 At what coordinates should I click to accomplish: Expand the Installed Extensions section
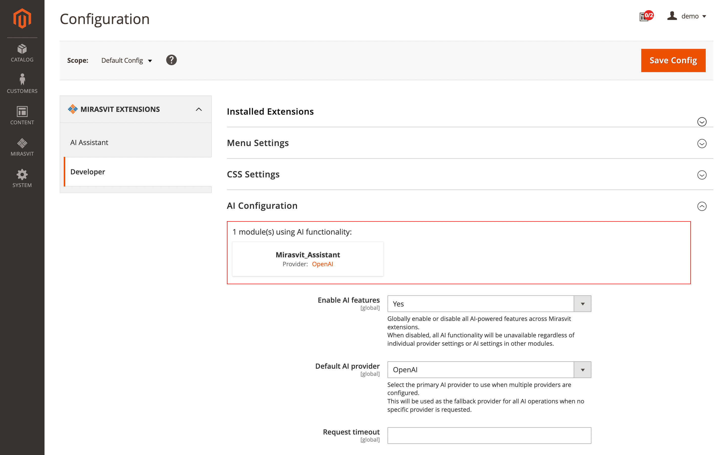coord(701,121)
